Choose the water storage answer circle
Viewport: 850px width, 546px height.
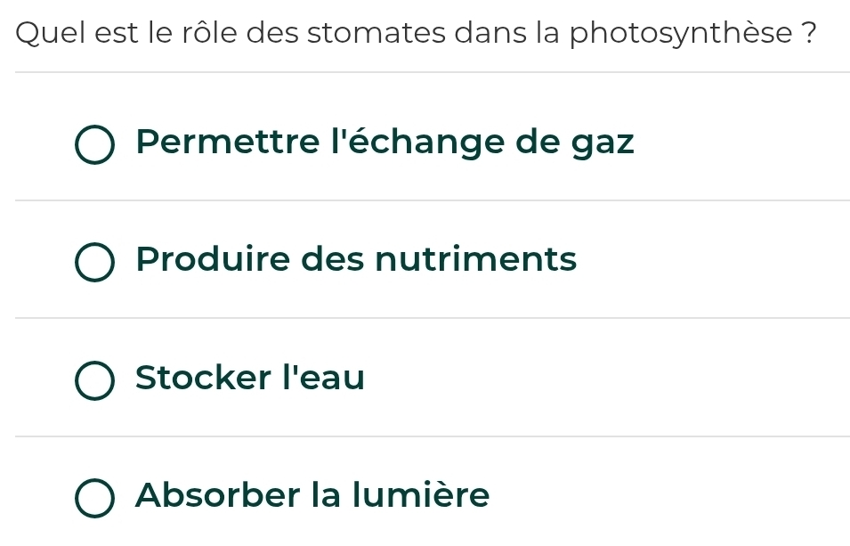(94, 381)
